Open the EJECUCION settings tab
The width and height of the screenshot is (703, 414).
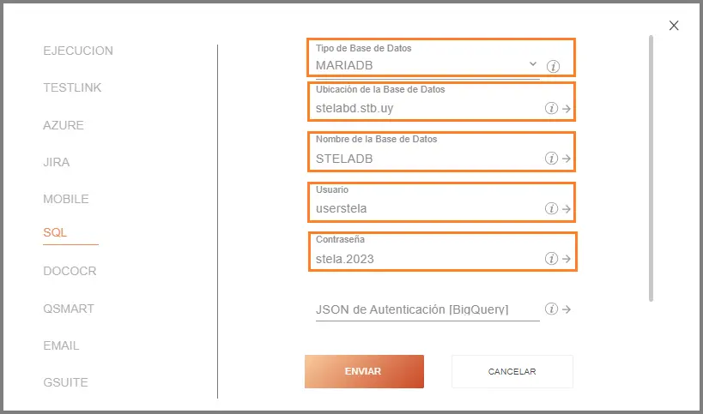(x=78, y=51)
